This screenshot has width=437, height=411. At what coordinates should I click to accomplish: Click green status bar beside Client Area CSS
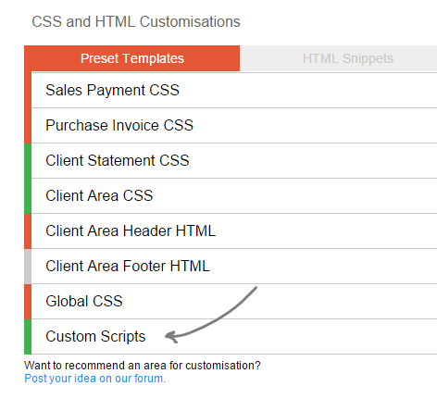pyautogui.click(x=28, y=196)
